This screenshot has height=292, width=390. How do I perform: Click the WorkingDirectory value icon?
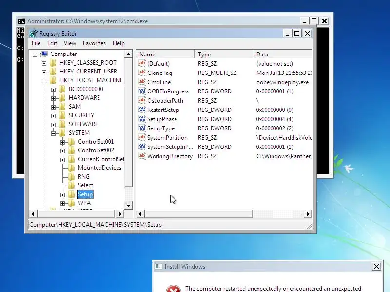tap(142, 156)
